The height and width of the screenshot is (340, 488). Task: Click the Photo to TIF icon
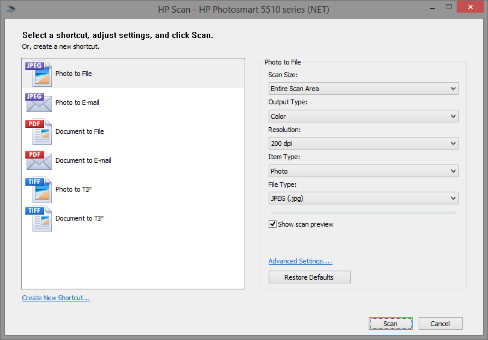(x=39, y=189)
